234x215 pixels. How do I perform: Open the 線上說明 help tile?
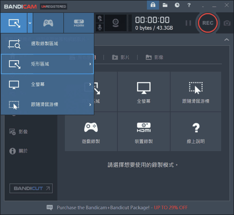196,132
